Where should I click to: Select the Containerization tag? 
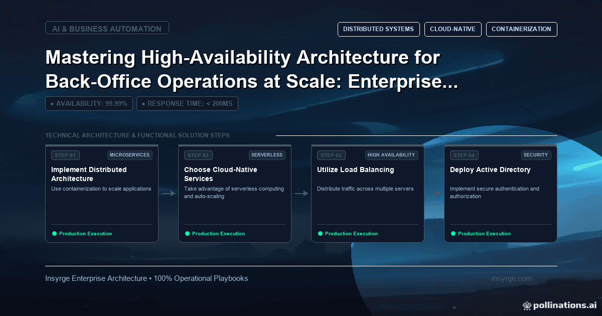[521, 29]
